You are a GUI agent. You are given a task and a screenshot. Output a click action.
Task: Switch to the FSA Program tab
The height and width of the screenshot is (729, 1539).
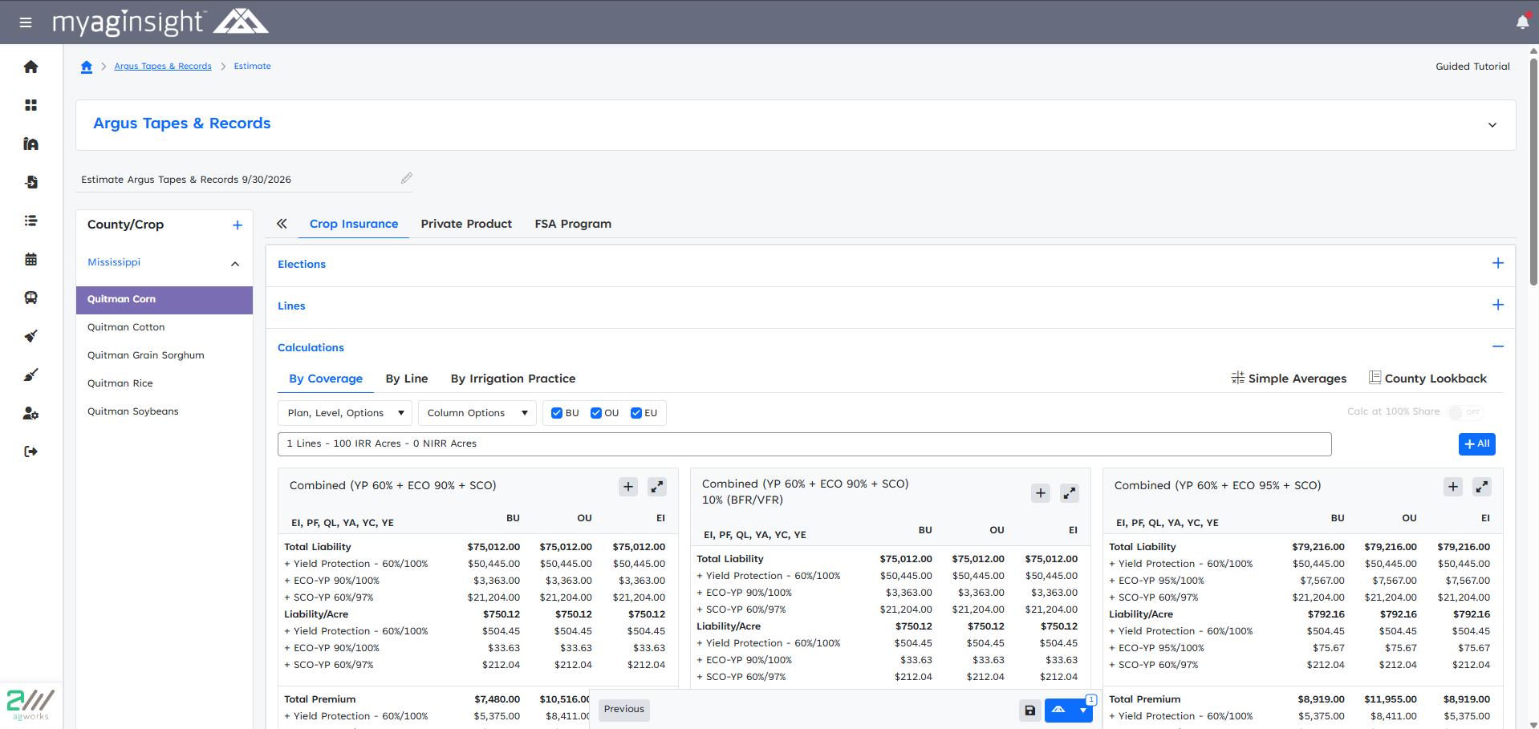coord(573,224)
